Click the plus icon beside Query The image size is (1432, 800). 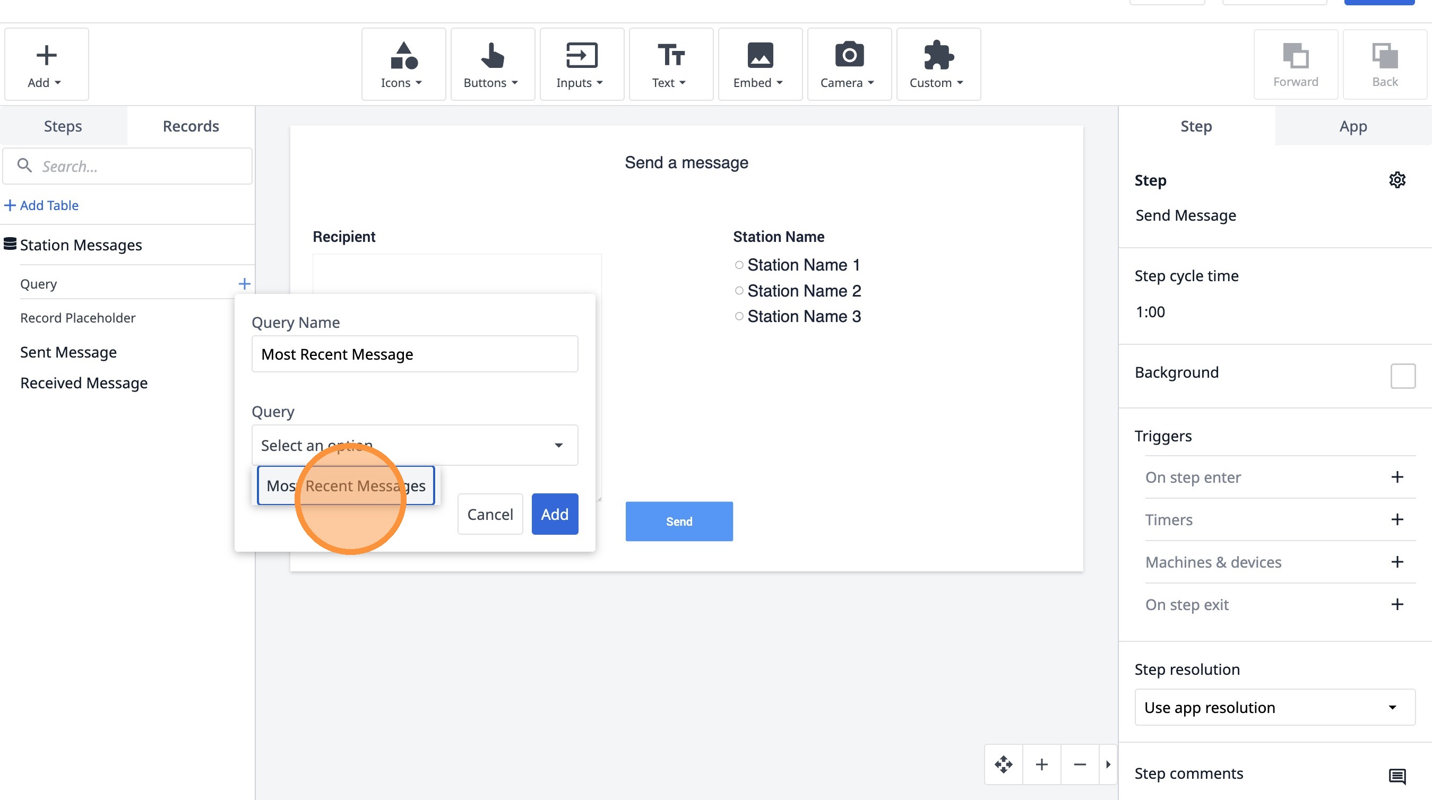244,284
